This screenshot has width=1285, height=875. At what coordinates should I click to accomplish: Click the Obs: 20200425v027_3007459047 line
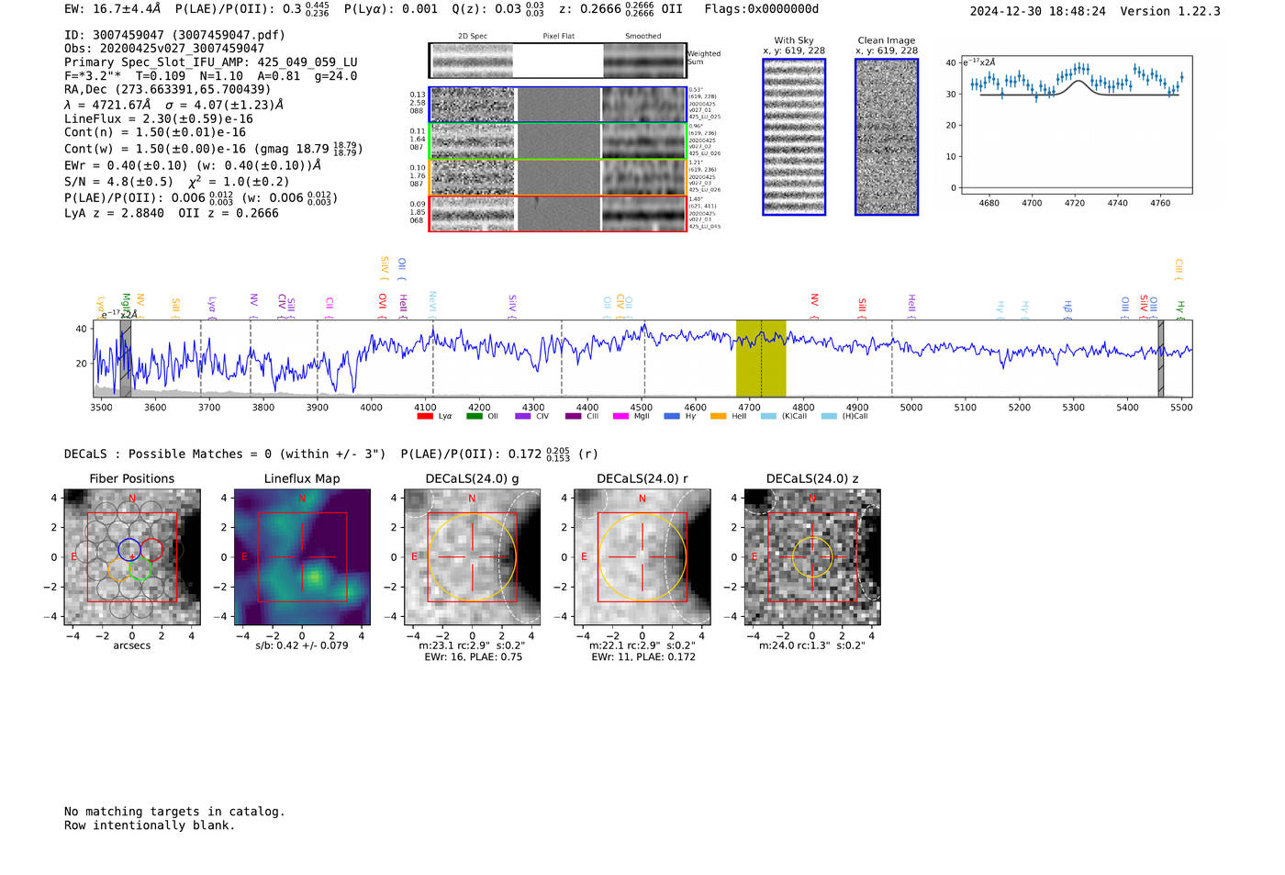pos(164,49)
